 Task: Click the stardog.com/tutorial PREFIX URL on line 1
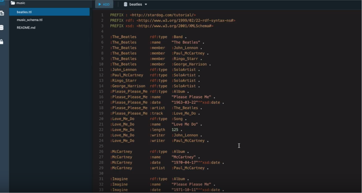click(163, 15)
